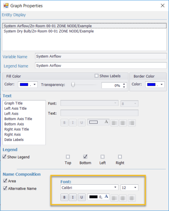Check the Top legend position box

point(68,157)
